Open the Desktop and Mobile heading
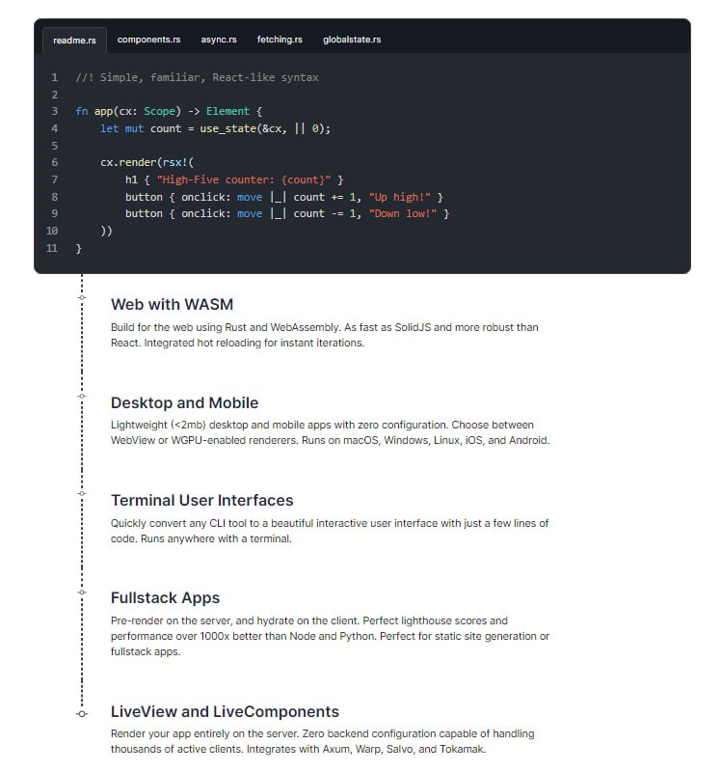Image resolution: width=721 pixels, height=772 pixels. coord(184,402)
